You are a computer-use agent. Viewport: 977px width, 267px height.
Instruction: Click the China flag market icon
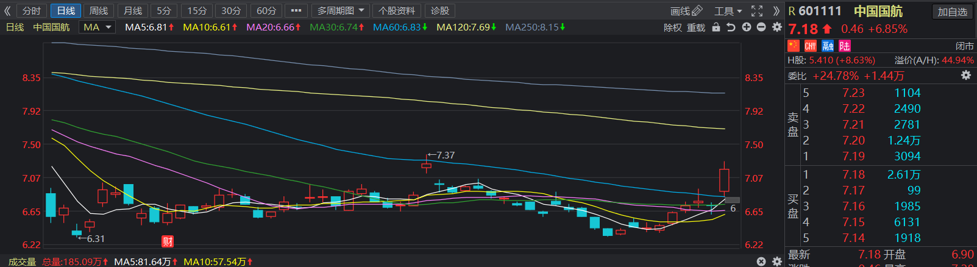794,46
